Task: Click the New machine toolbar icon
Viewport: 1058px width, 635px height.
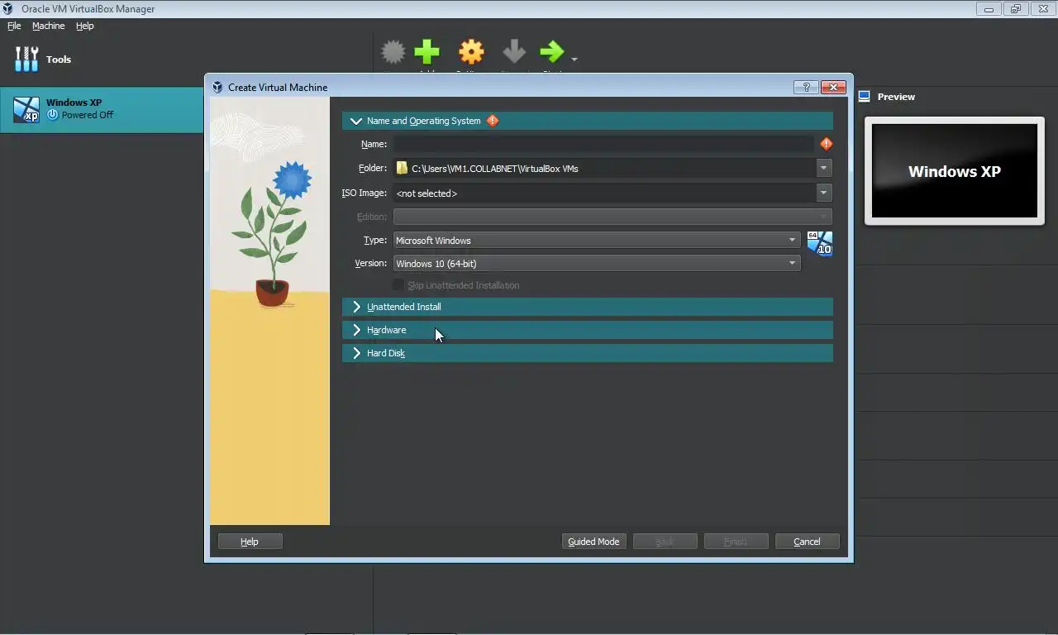Action: pos(393,53)
